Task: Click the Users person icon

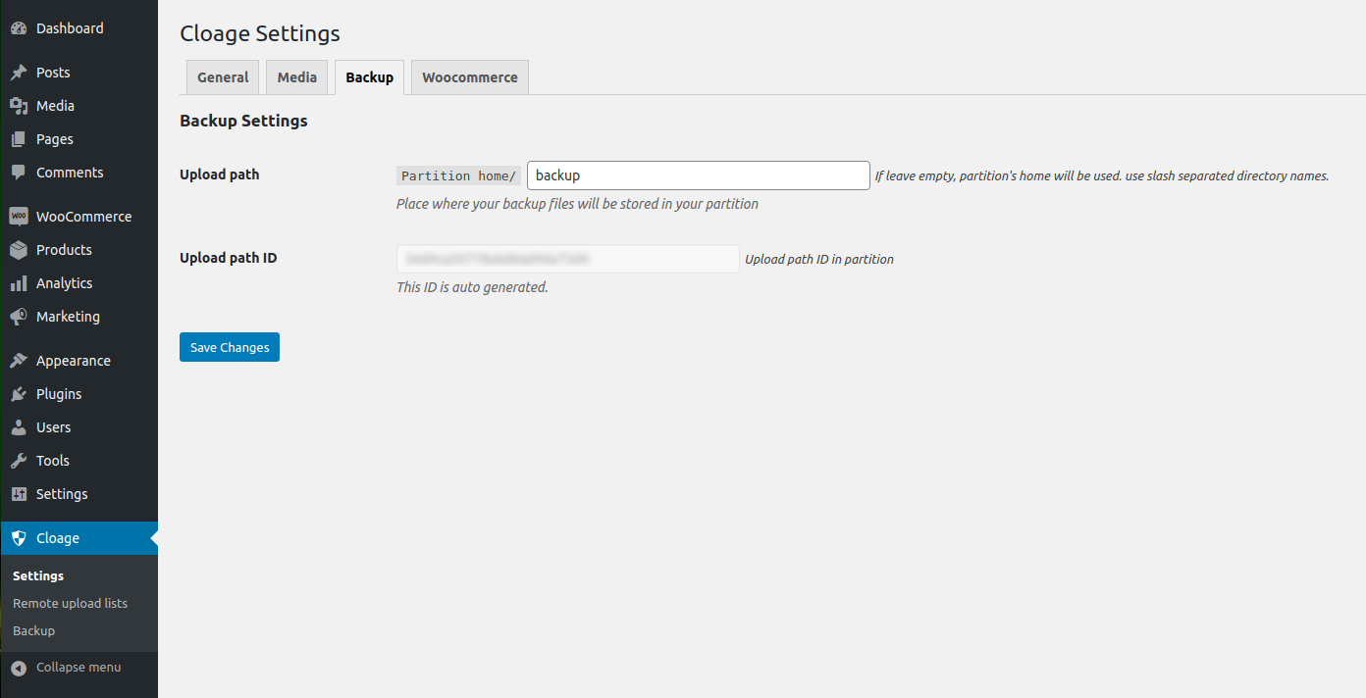Action: (x=19, y=427)
